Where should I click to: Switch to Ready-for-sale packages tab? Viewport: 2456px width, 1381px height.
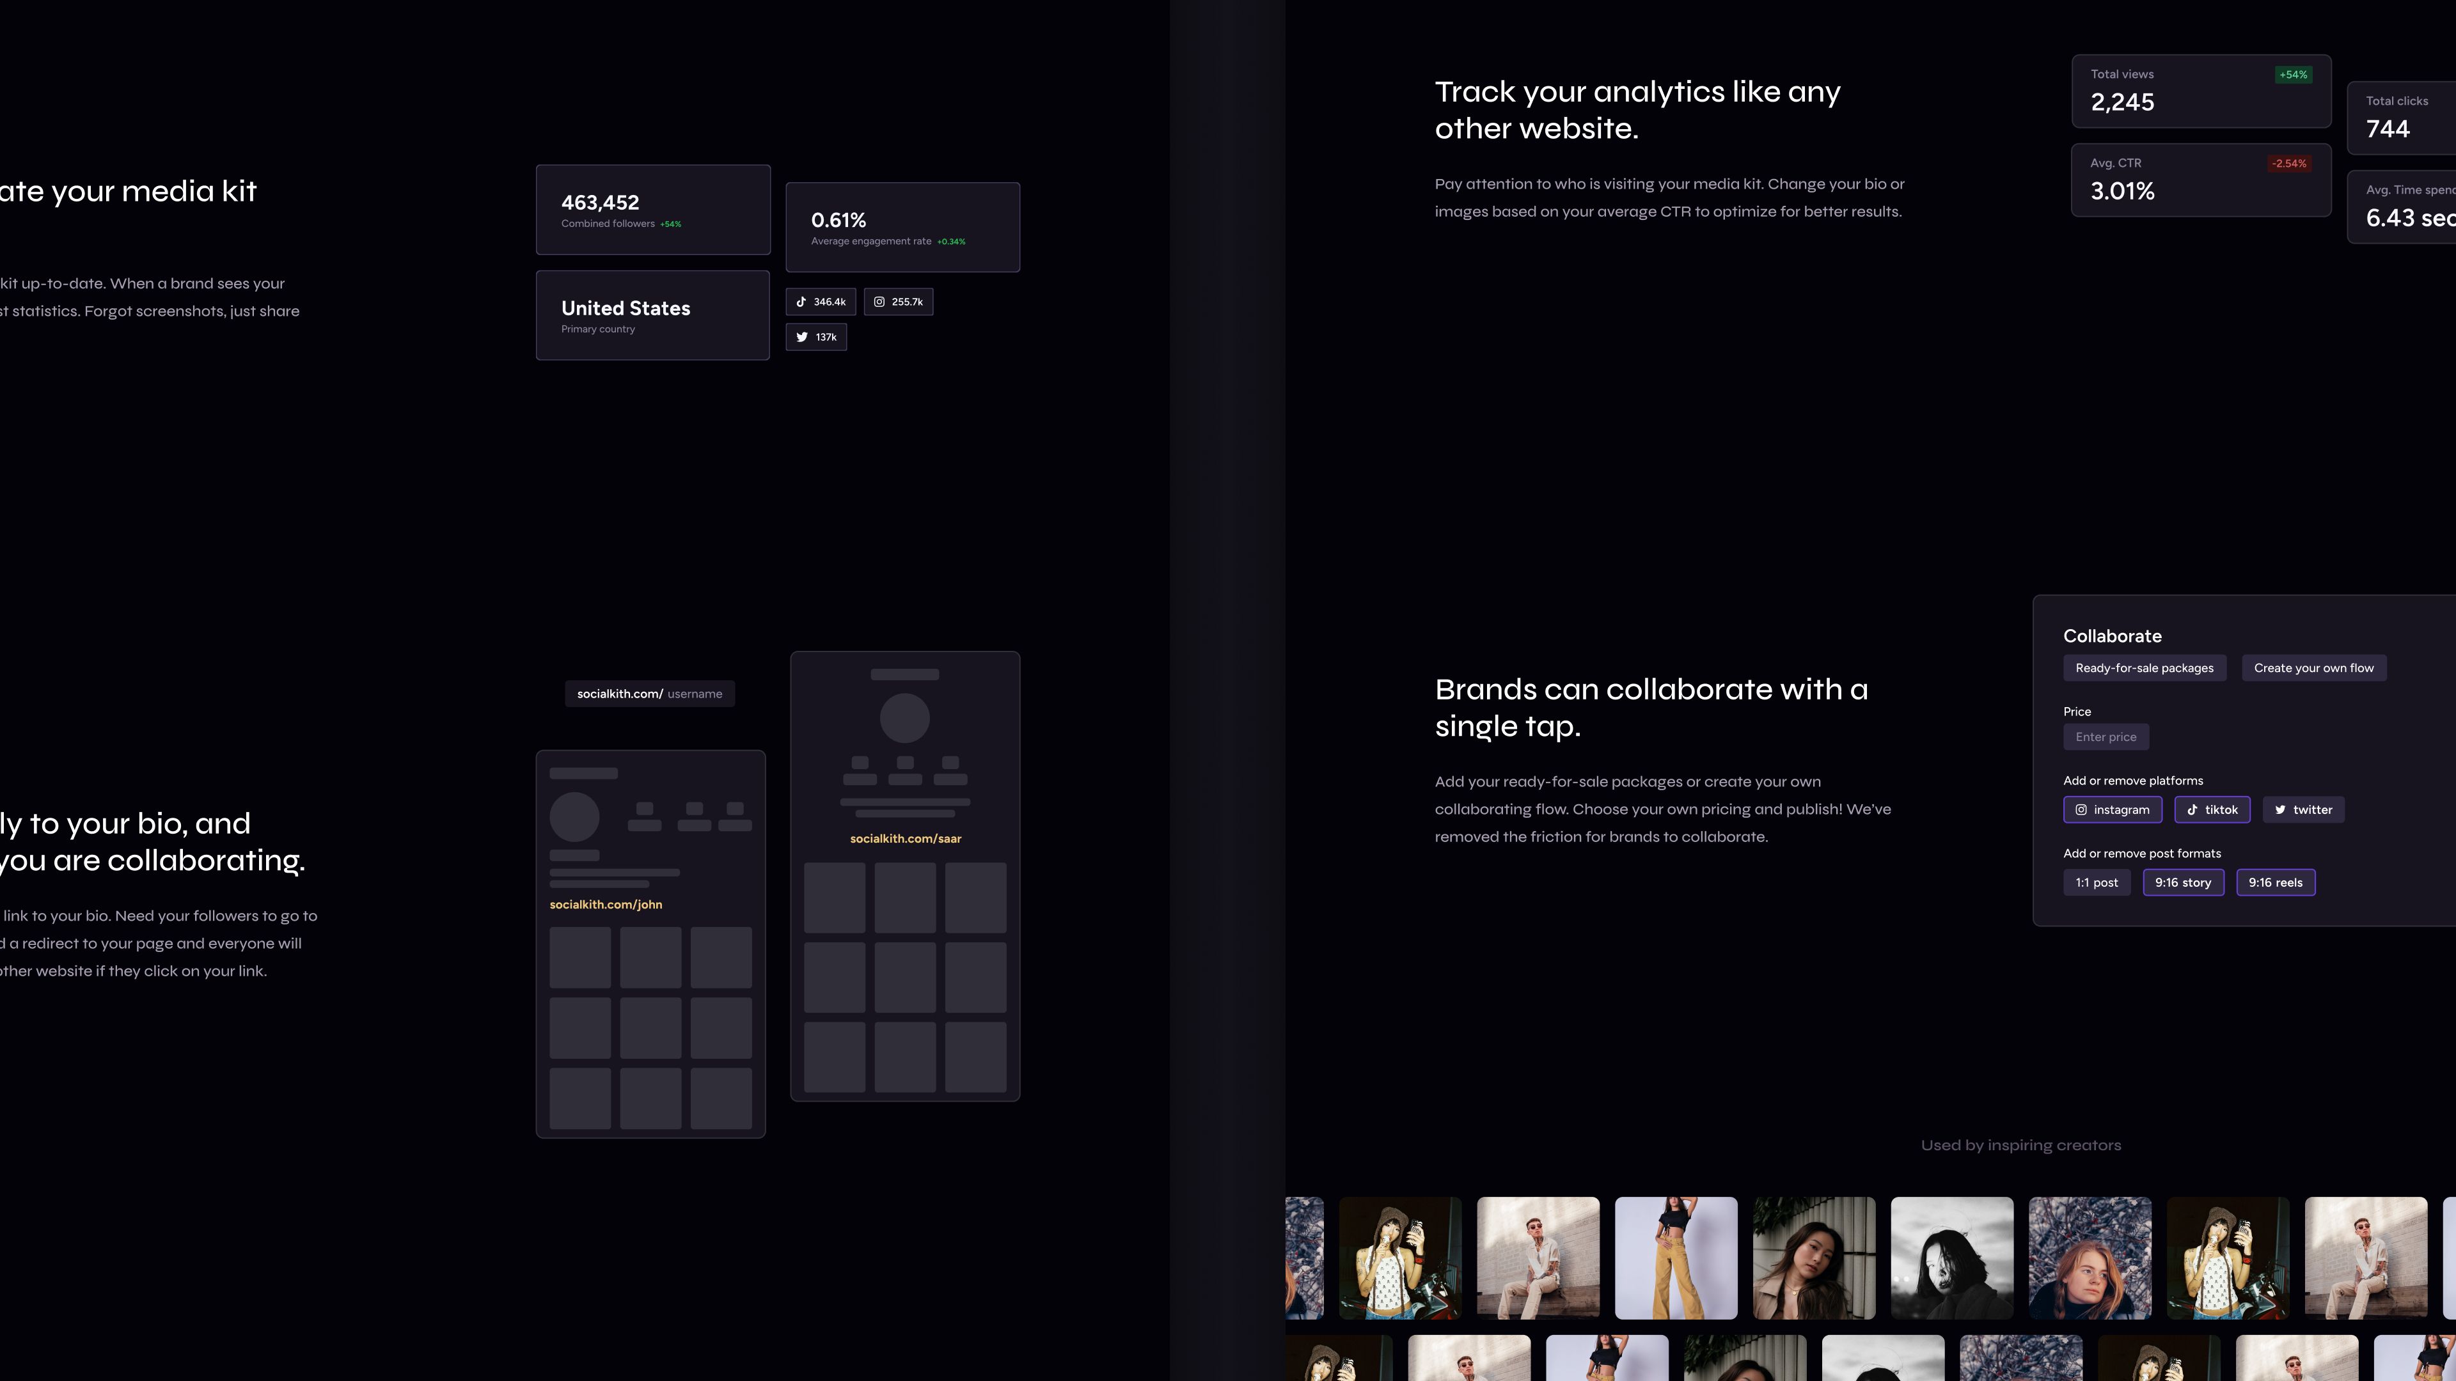(x=2145, y=668)
